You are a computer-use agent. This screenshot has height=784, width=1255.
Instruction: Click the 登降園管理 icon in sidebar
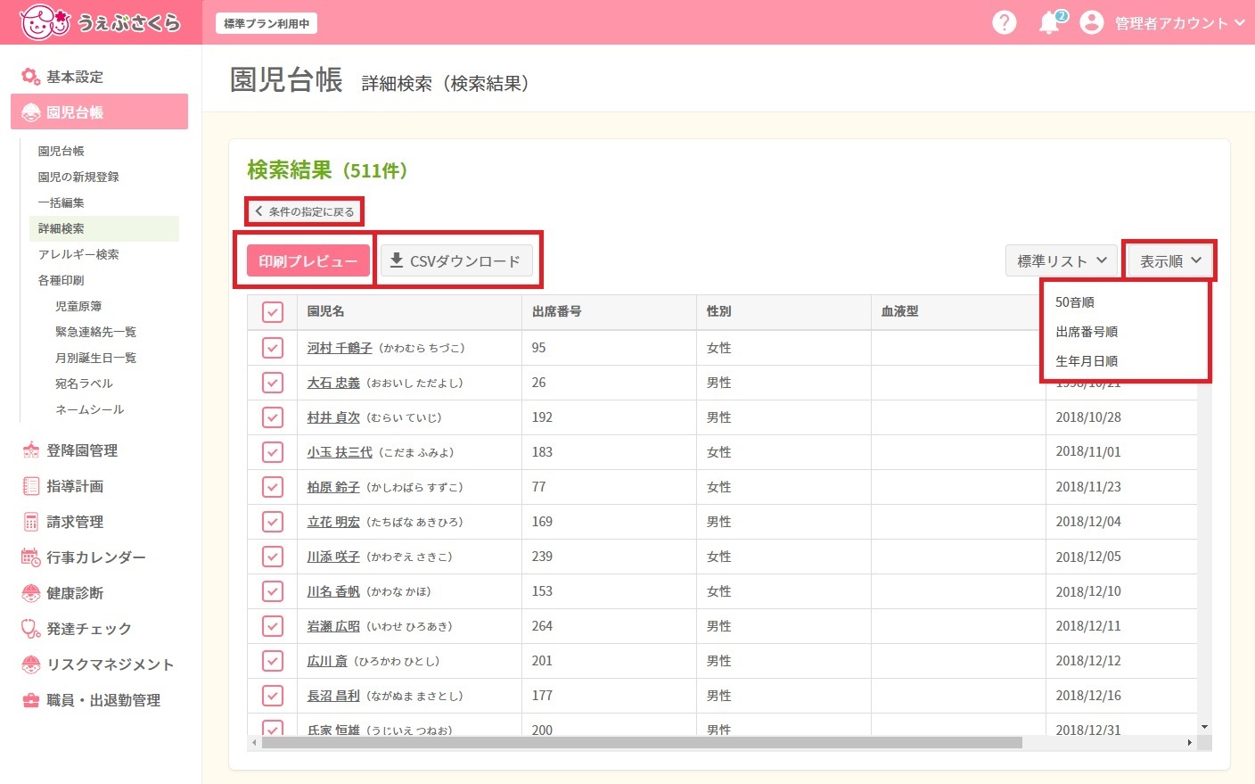click(x=31, y=450)
